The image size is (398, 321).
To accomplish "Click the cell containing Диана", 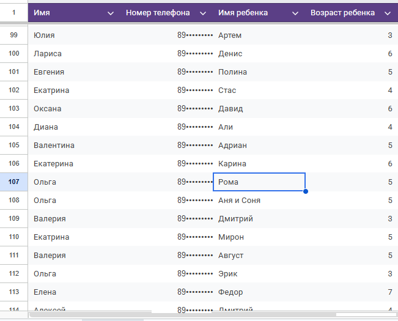I will [75, 127].
